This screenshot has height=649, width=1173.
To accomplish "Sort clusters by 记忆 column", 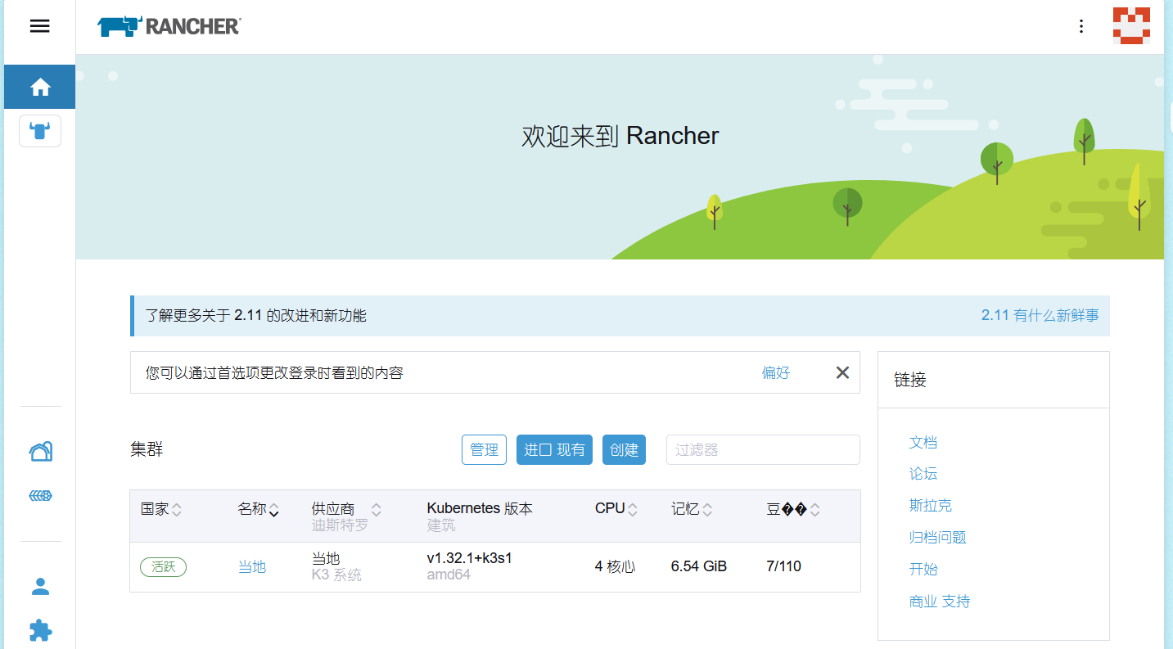I will point(692,509).
